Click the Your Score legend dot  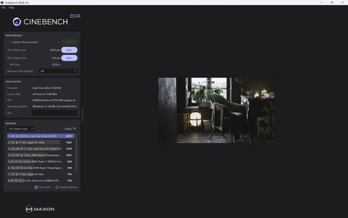click(x=36, y=187)
